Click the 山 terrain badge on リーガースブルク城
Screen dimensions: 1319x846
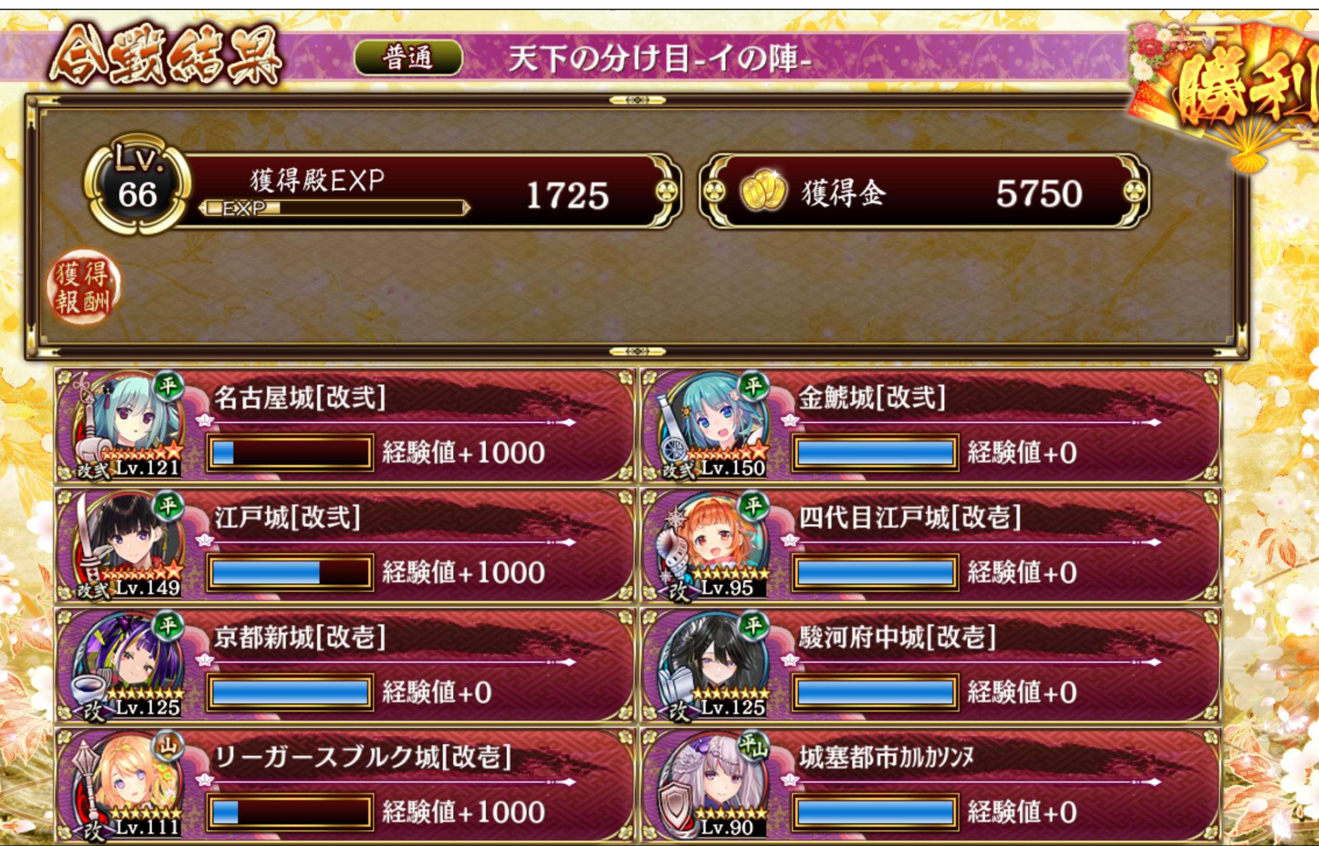pyautogui.click(x=168, y=747)
